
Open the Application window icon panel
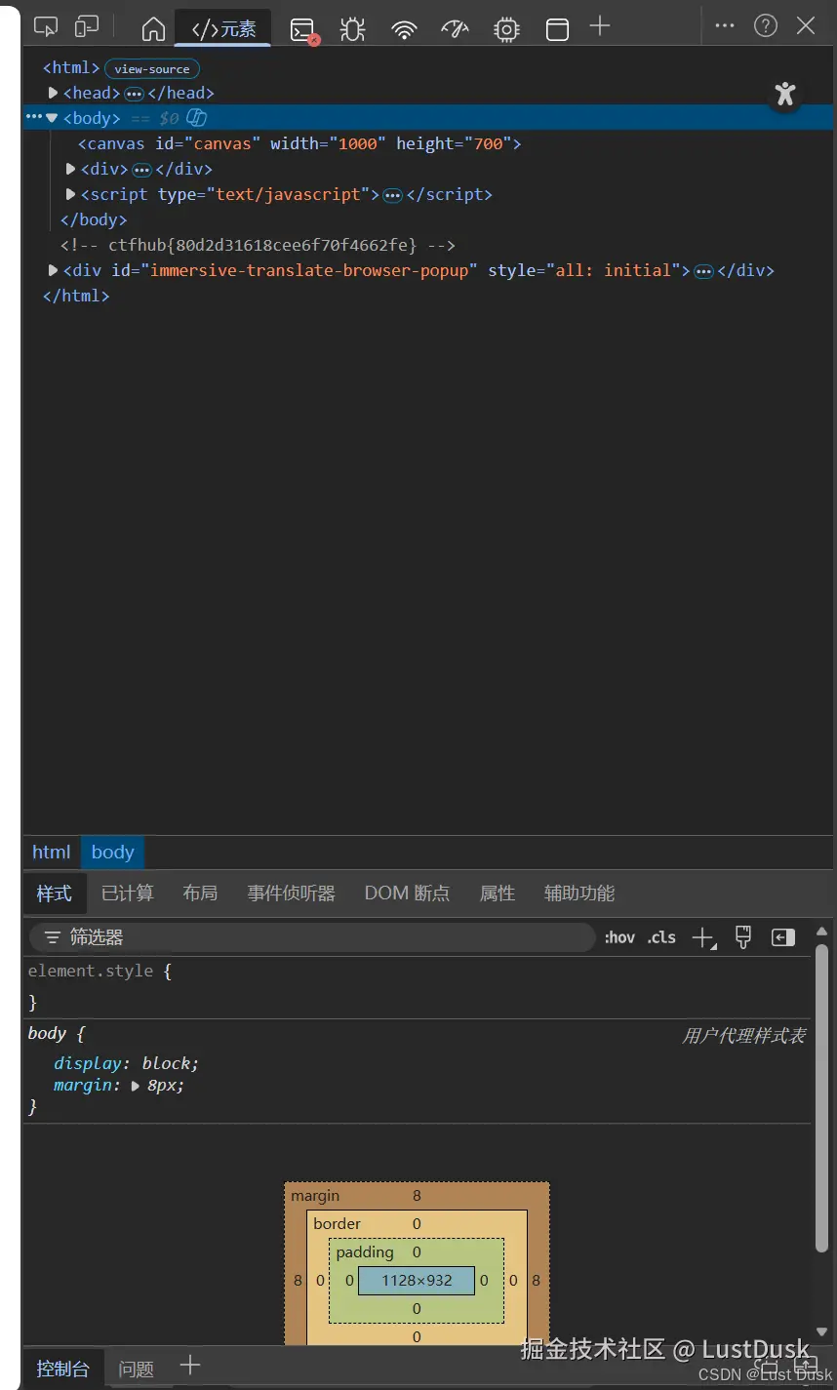557,29
